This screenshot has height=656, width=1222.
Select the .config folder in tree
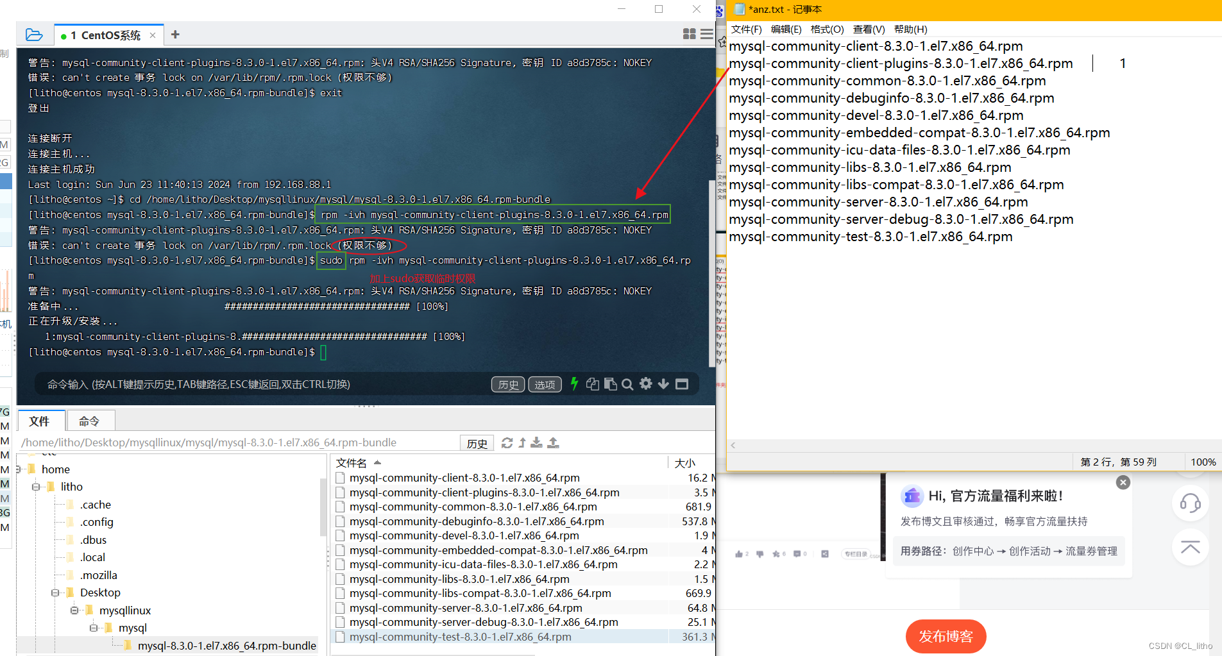click(x=97, y=522)
